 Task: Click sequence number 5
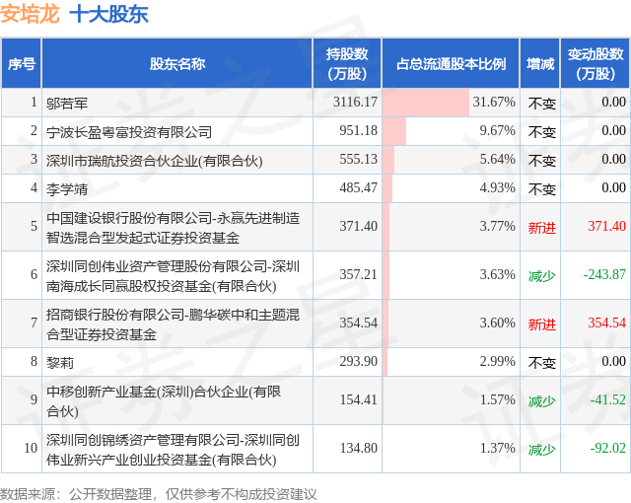pos(35,226)
